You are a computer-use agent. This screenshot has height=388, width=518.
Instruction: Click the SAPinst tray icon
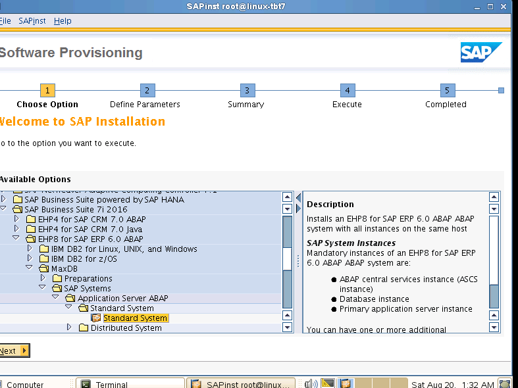(346, 383)
